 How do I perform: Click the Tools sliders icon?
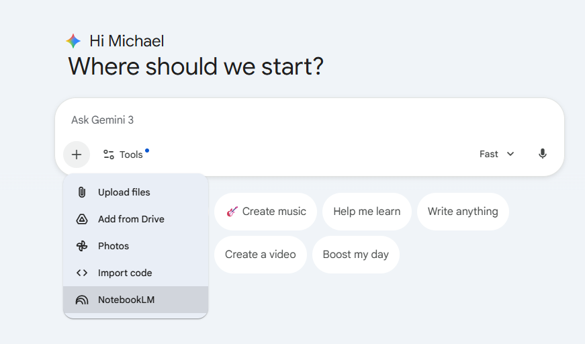[109, 155]
